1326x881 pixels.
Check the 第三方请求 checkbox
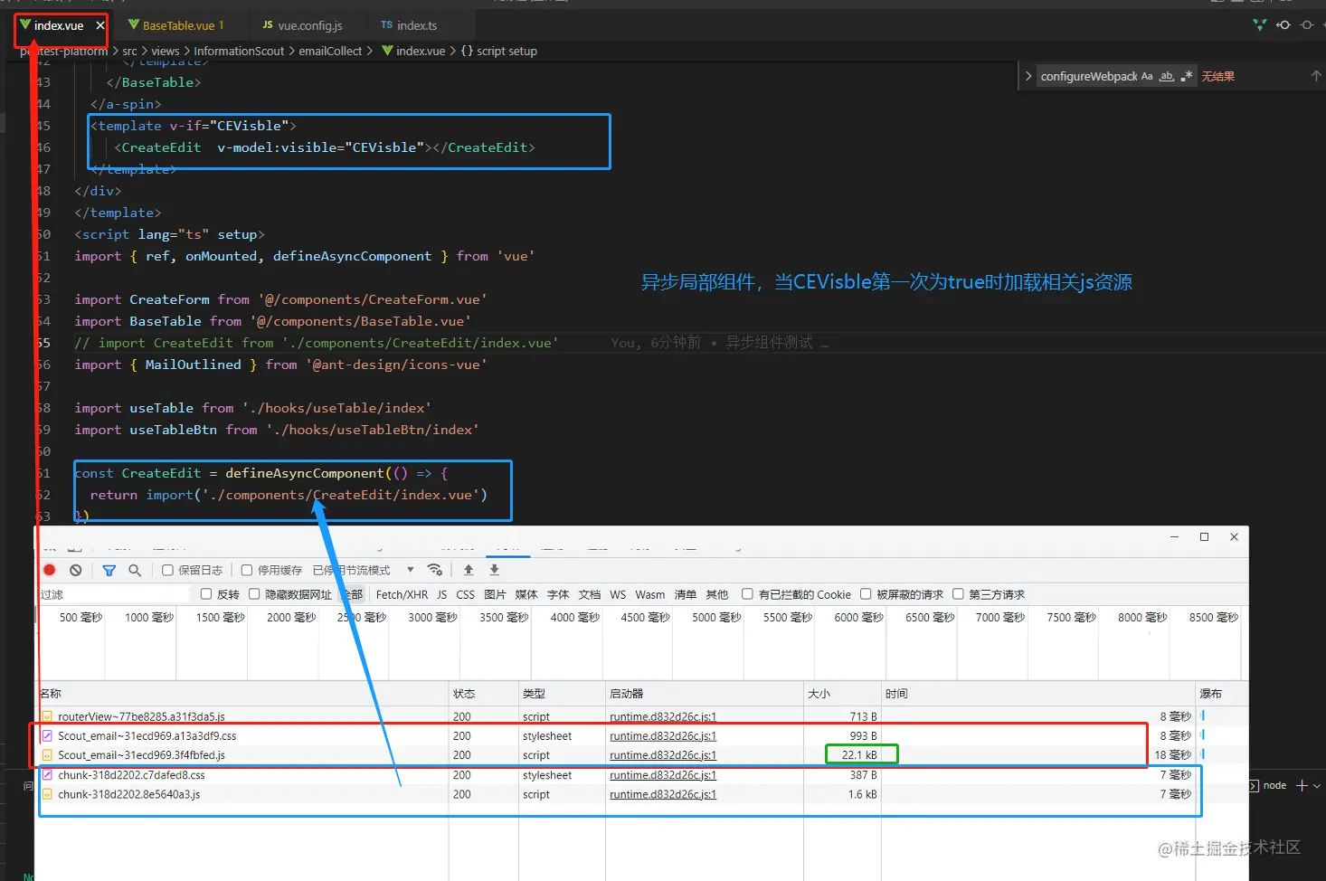click(x=958, y=594)
